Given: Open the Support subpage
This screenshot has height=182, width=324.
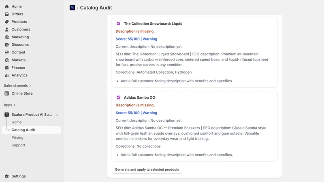Looking at the screenshot, I should (18, 145).
